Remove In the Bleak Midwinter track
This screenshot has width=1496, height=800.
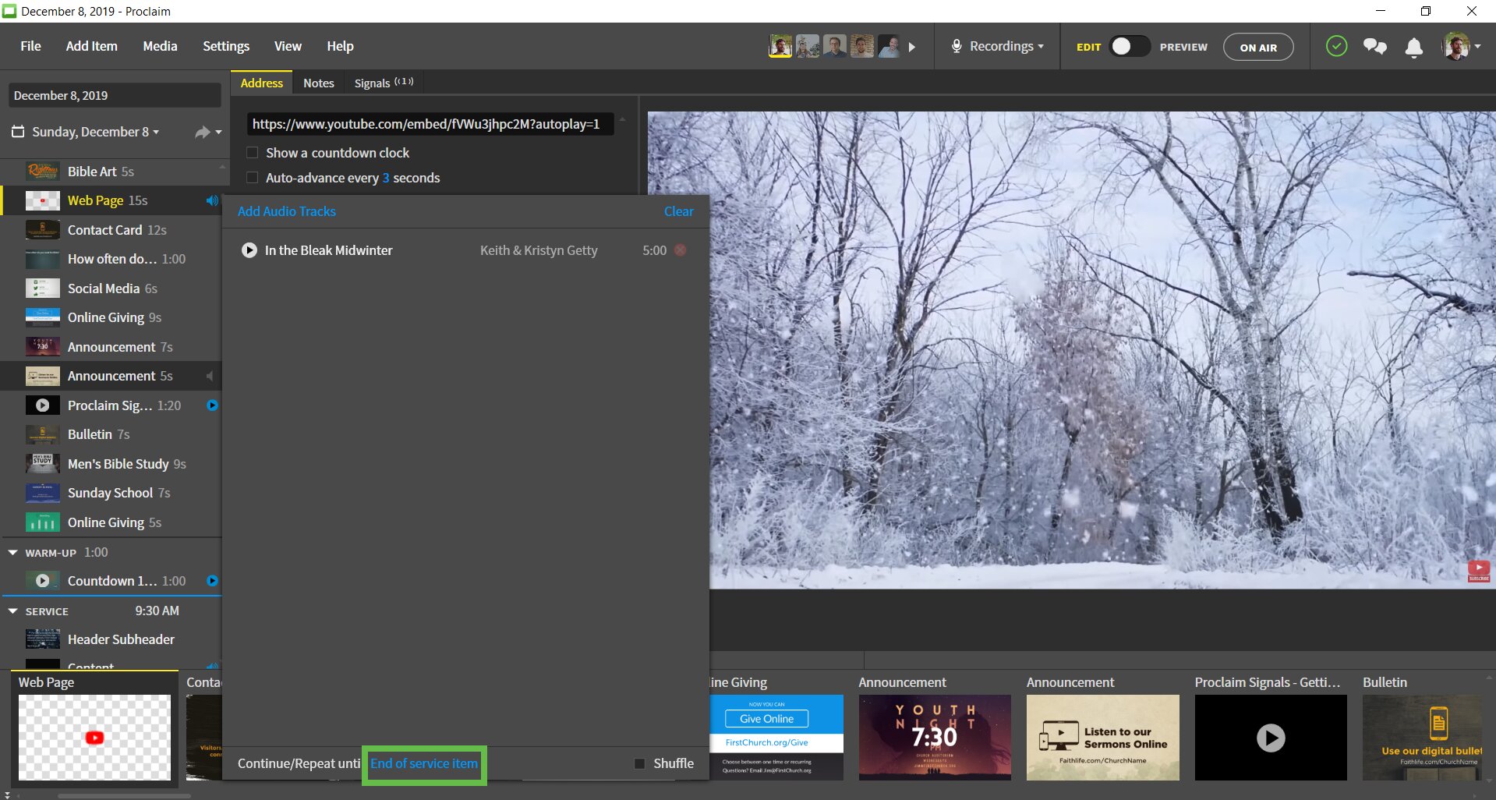coord(681,250)
